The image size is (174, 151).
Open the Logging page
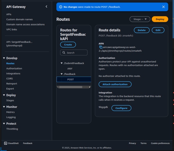(x=11, y=117)
